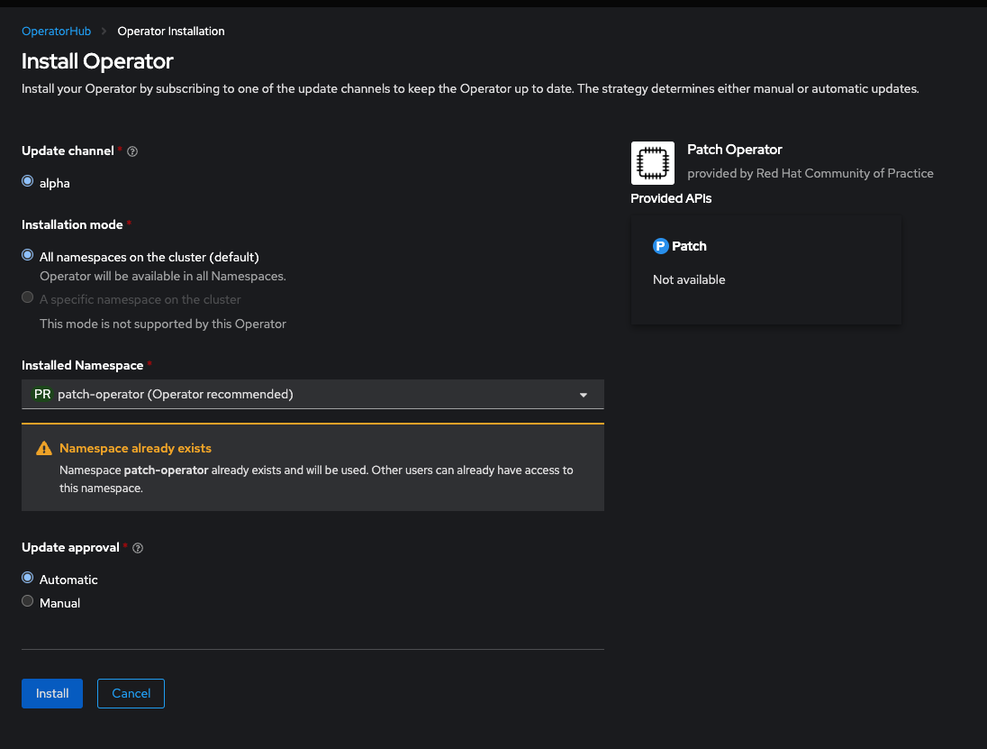Switch update approval to Manual
Screen dimensions: 987x749
point(27,600)
